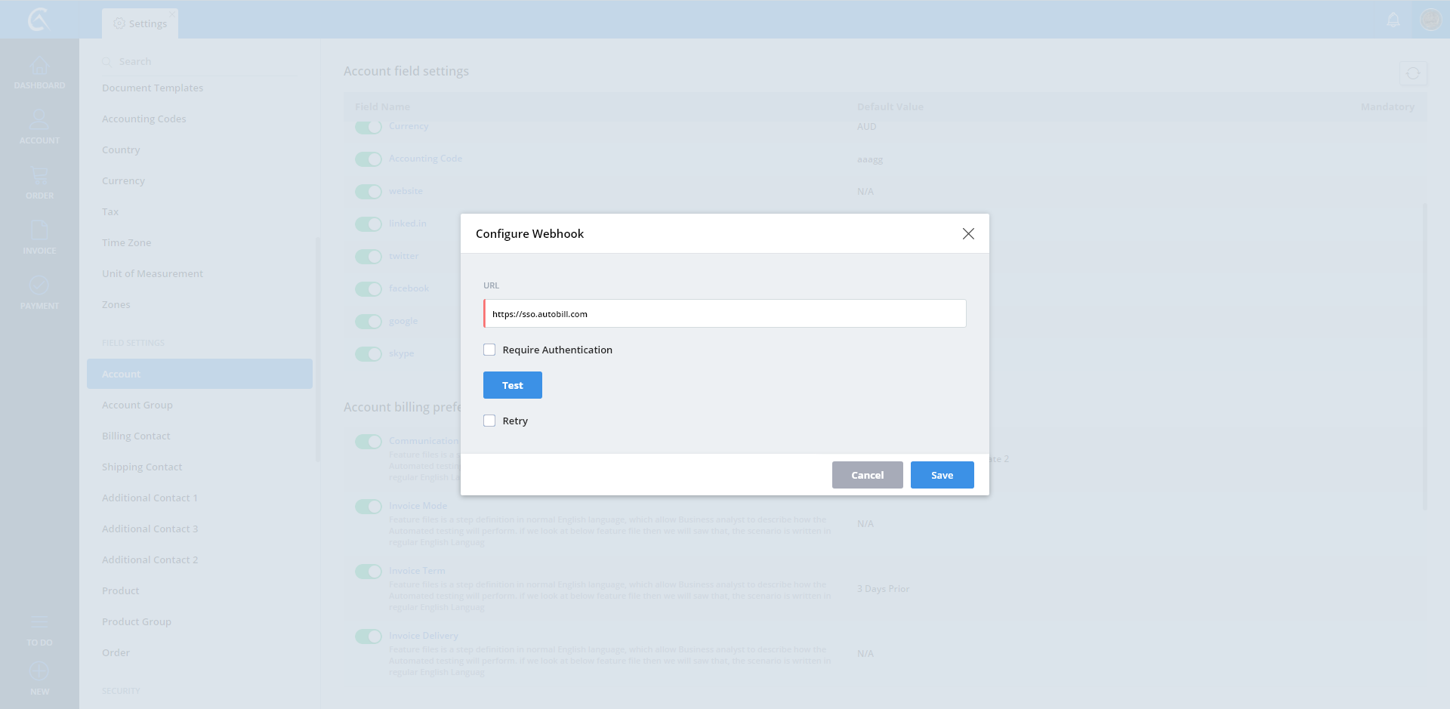Image resolution: width=1450 pixels, height=709 pixels.
Task: Open the Payment checkmark icon
Action: (x=39, y=286)
